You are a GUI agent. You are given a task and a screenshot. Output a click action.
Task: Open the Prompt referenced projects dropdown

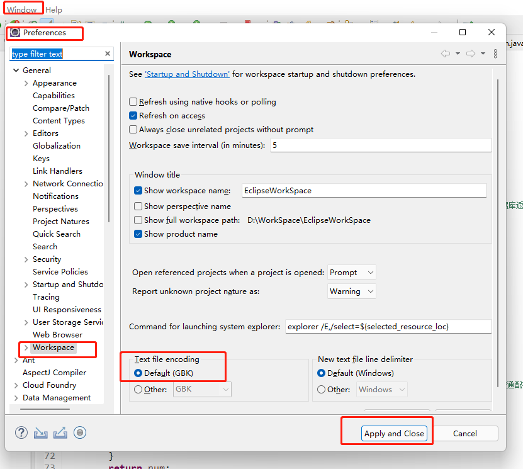(352, 273)
